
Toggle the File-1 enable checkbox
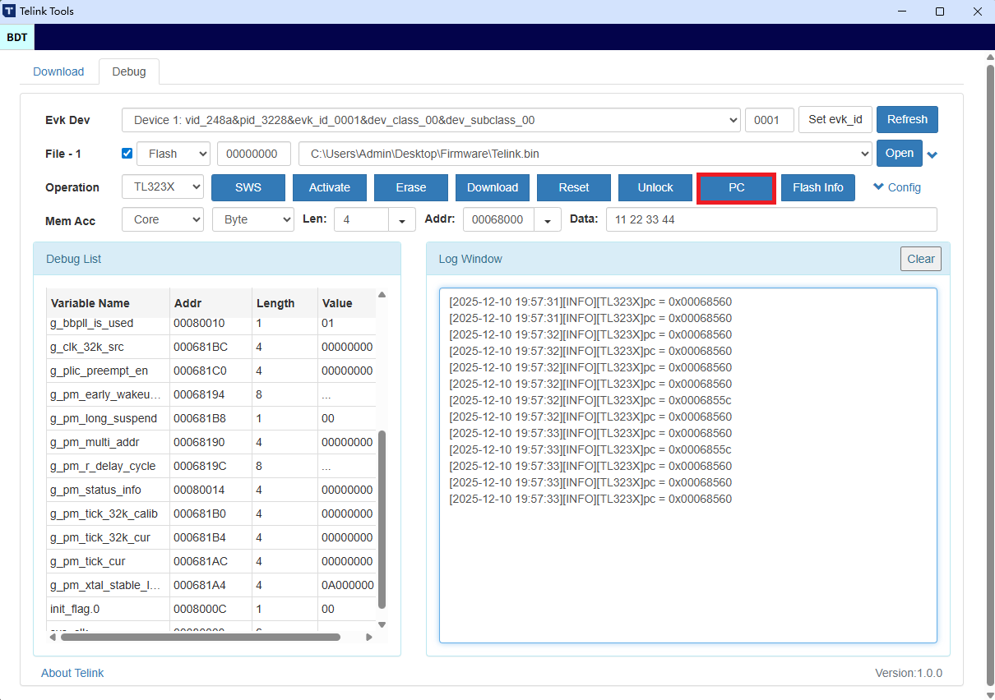click(x=127, y=154)
